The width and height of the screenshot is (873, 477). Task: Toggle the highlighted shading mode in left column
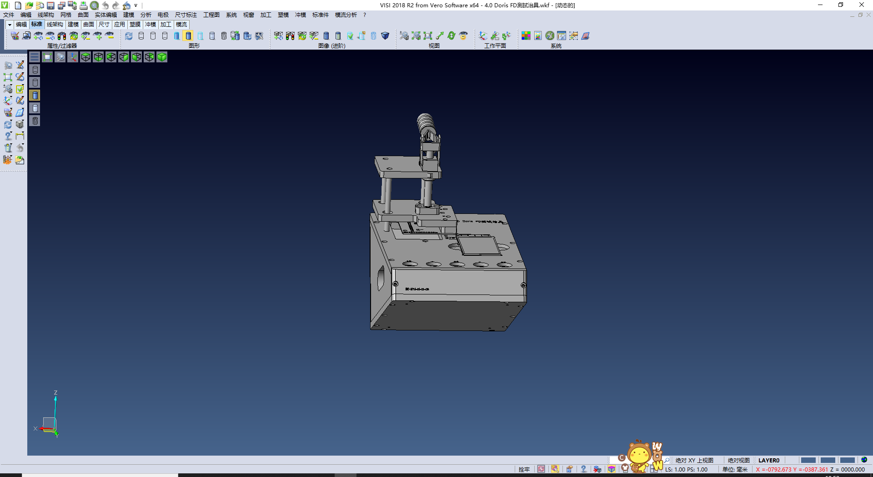[35, 95]
